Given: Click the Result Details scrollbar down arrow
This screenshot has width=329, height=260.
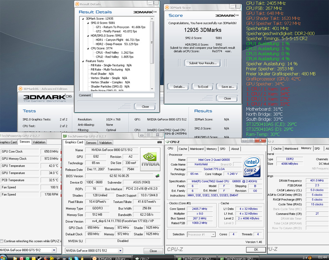Looking at the screenshot, I should coord(152,89).
